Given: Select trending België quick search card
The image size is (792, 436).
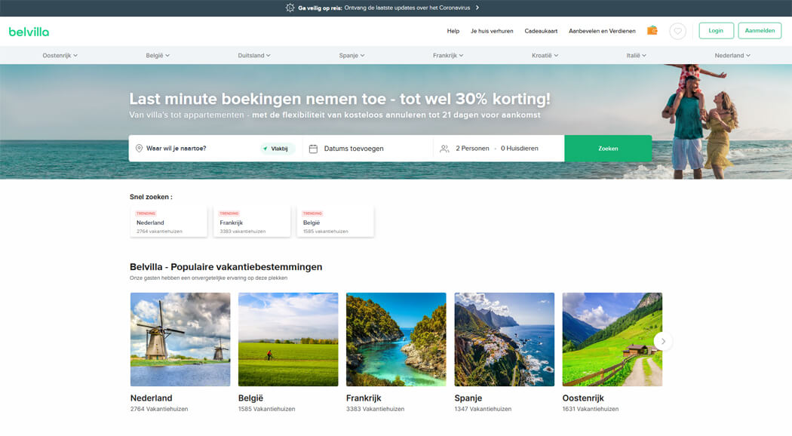Looking at the screenshot, I should [x=336, y=221].
